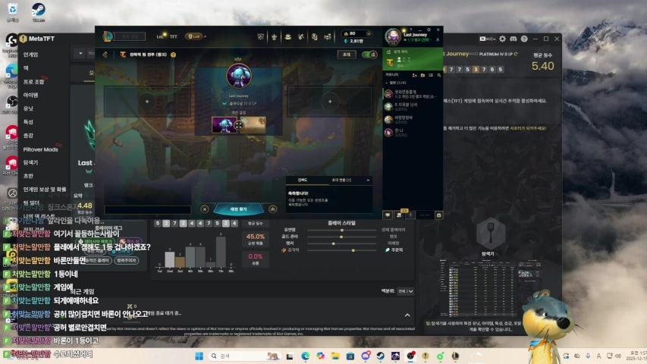The image size is (647, 364).
Task: Open the MetaTFT region dropdown left of the search
Action: coord(80,53)
